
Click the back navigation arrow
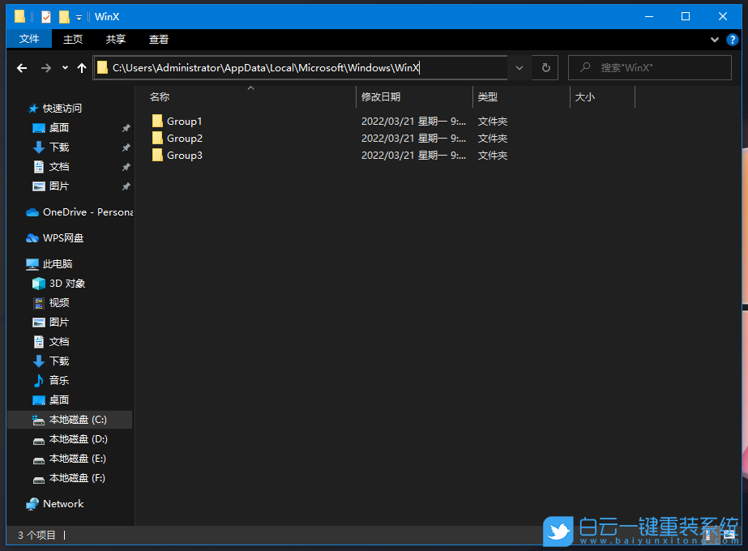(x=21, y=68)
